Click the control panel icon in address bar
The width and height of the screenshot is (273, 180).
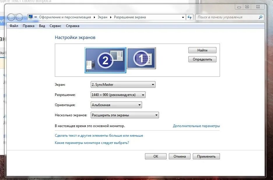point(31,17)
